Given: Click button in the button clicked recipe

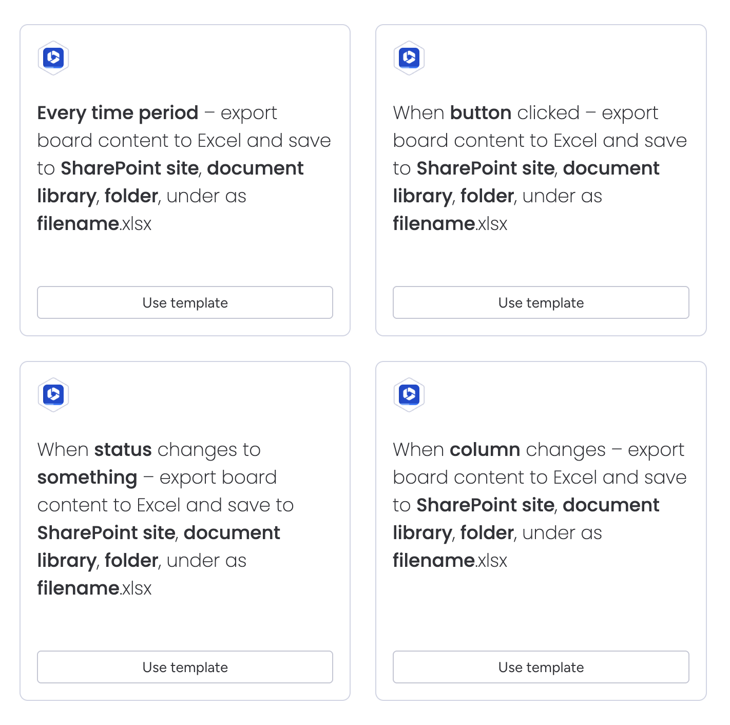Looking at the screenshot, I should [481, 113].
